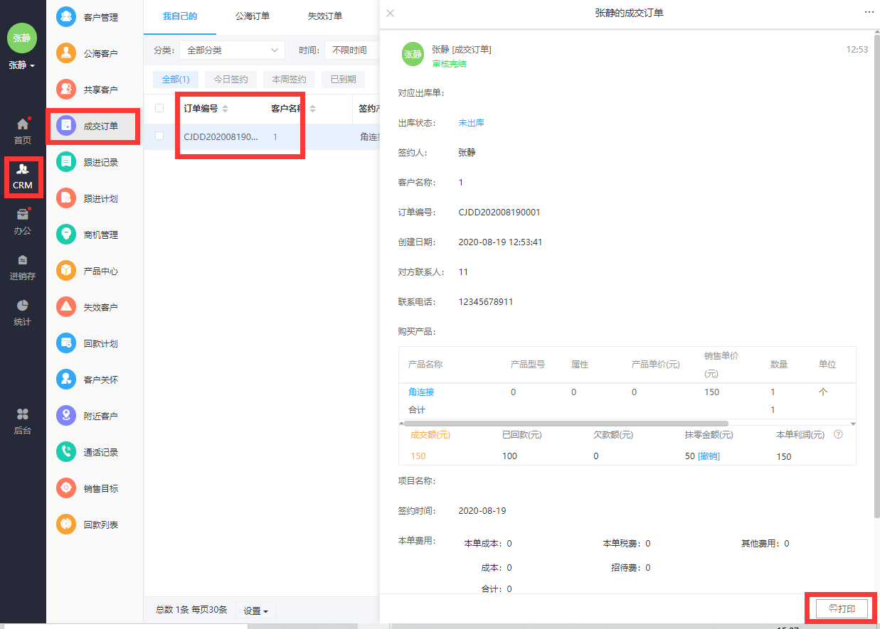Click the 打印 print button
Image resolution: width=880 pixels, height=629 pixels.
tap(842, 609)
